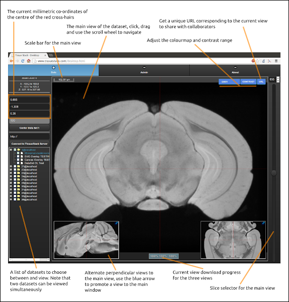Open a new browser tab
The image size is (289, 302).
click(51, 56)
